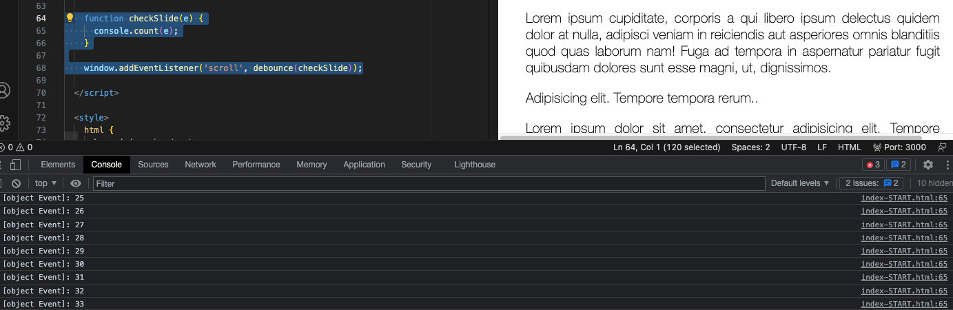Open the top JavaScript context dropdown
953x310 pixels.
pyautogui.click(x=46, y=183)
